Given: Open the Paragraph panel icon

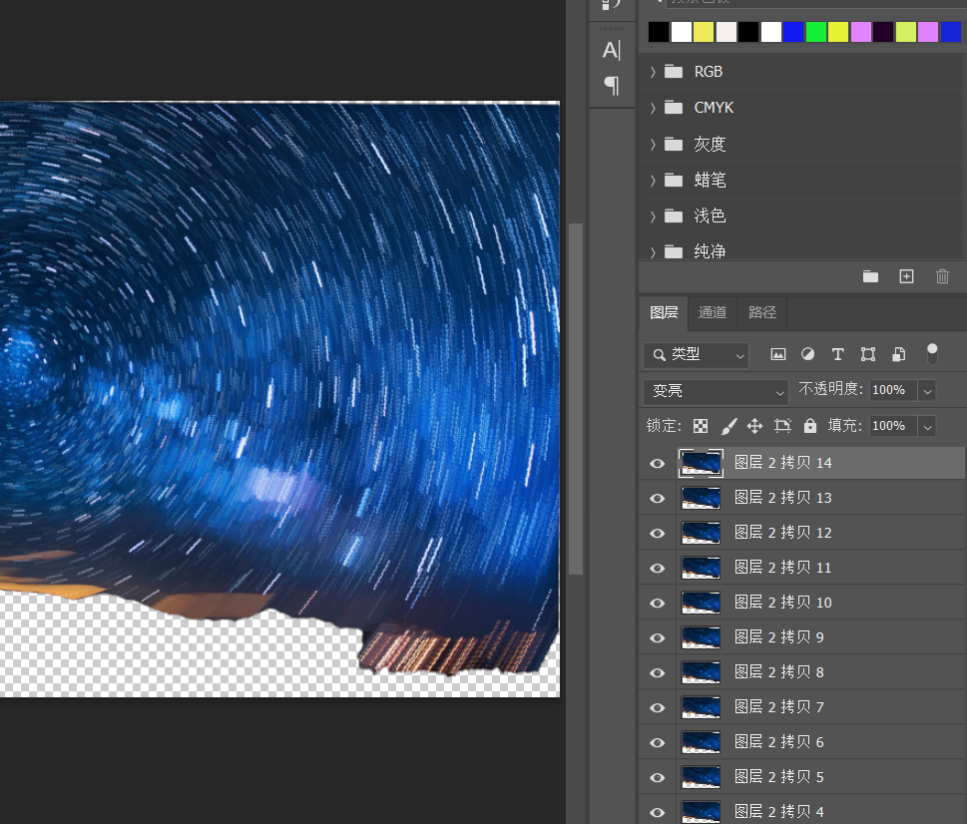Looking at the screenshot, I should (612, 86).
